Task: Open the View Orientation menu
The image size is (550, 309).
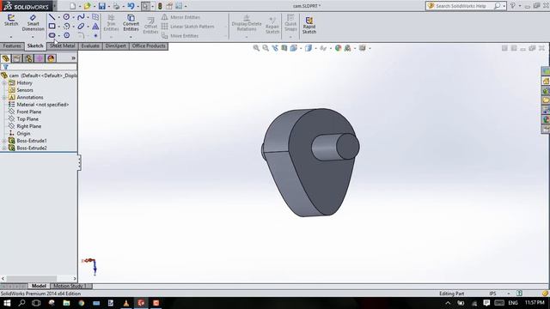Action: tap(293, 48)
